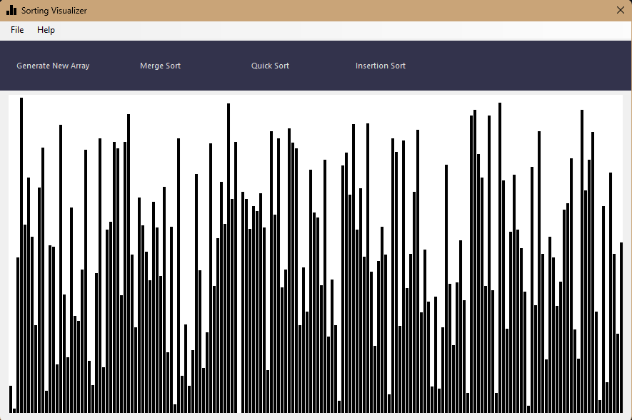Image resolution: width=632 pixels, height=420 pixels.
Task: Open the File menu
Action: tap(16, 30)
